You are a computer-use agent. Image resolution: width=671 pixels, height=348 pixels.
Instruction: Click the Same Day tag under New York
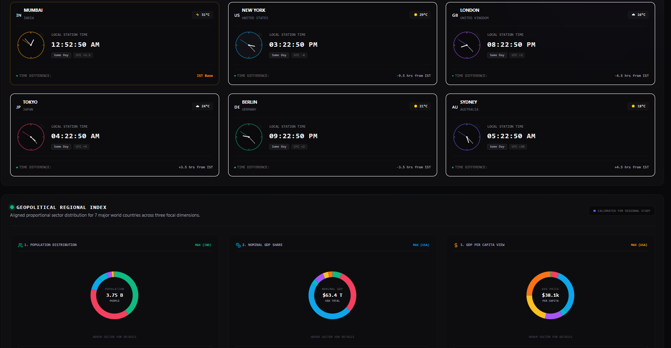tap(279, 55)
